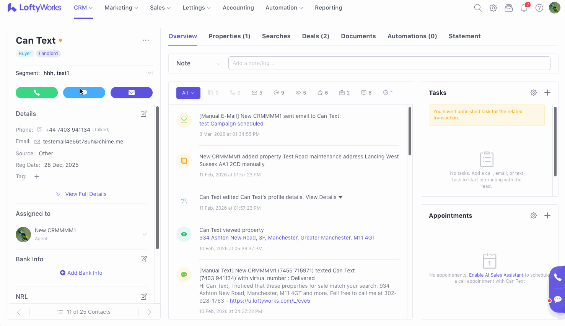This screenshot has height=326, width=565.
Task: Add a new task with plus icon
Action: (547, 93)
